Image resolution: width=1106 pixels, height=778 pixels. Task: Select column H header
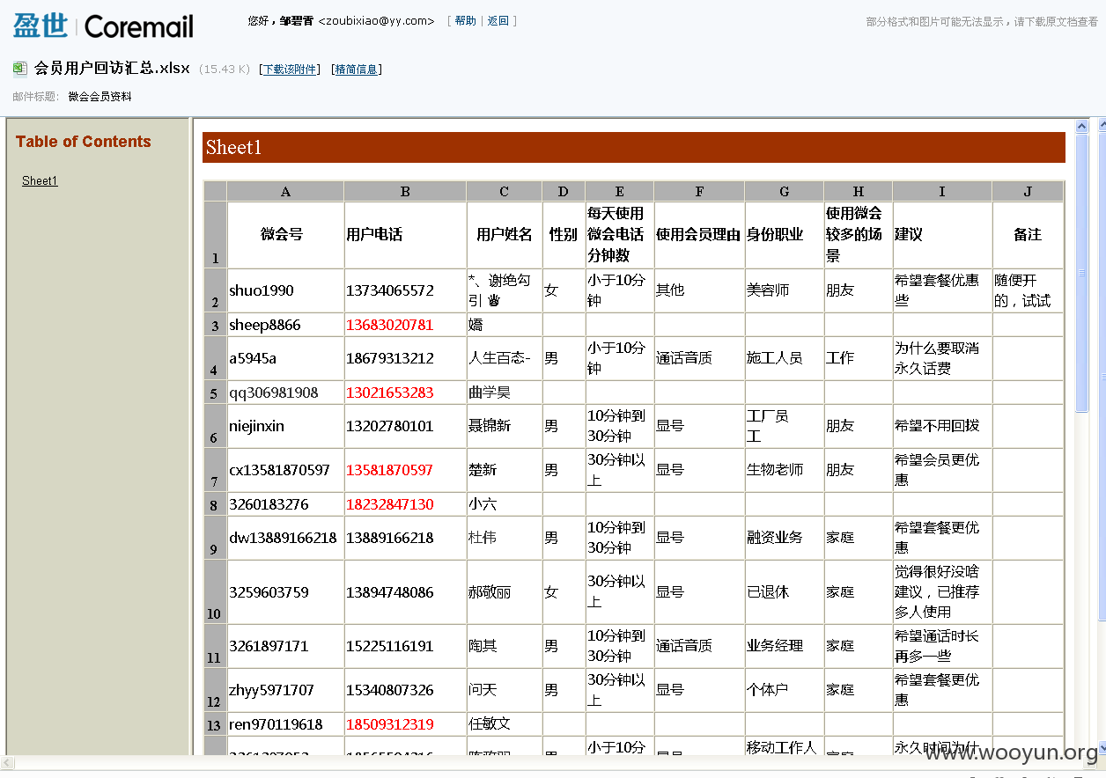[859, 191]
